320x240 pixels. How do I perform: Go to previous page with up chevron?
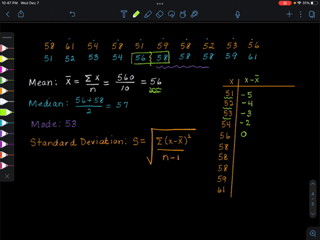(x=313, y=184)
